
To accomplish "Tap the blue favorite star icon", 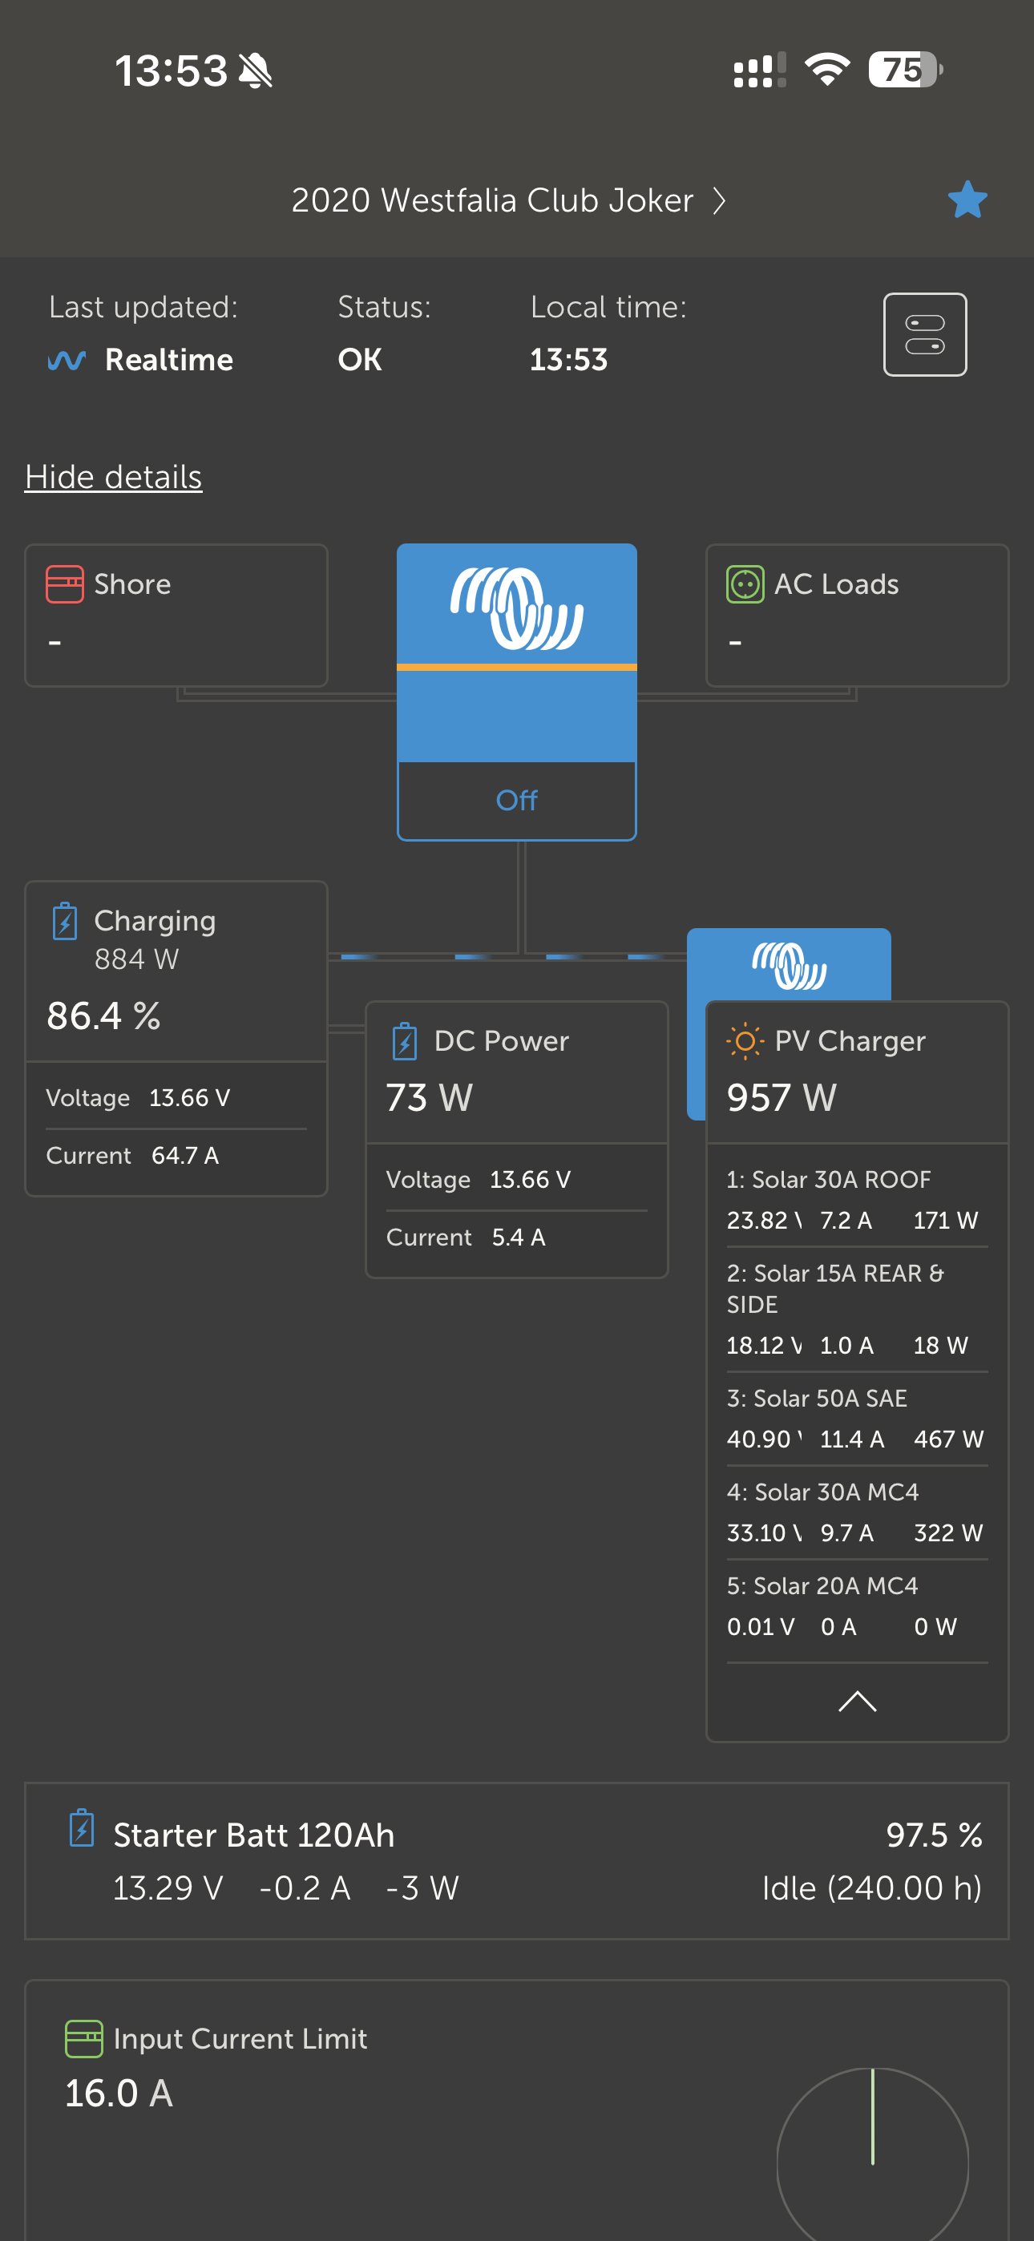I will tap(967, 200).
